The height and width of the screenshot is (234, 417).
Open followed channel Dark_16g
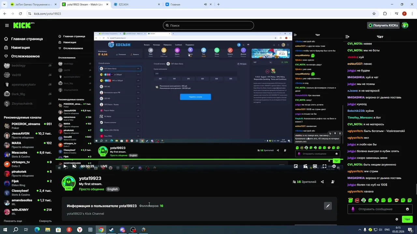tap(28, 94)
